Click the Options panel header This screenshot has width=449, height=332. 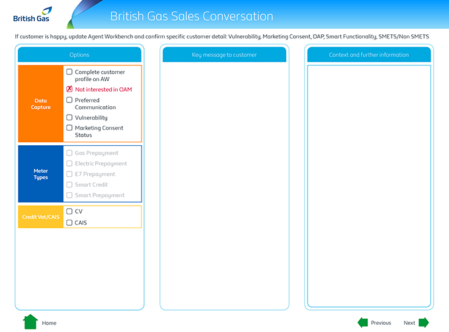[x=79, y=55]
